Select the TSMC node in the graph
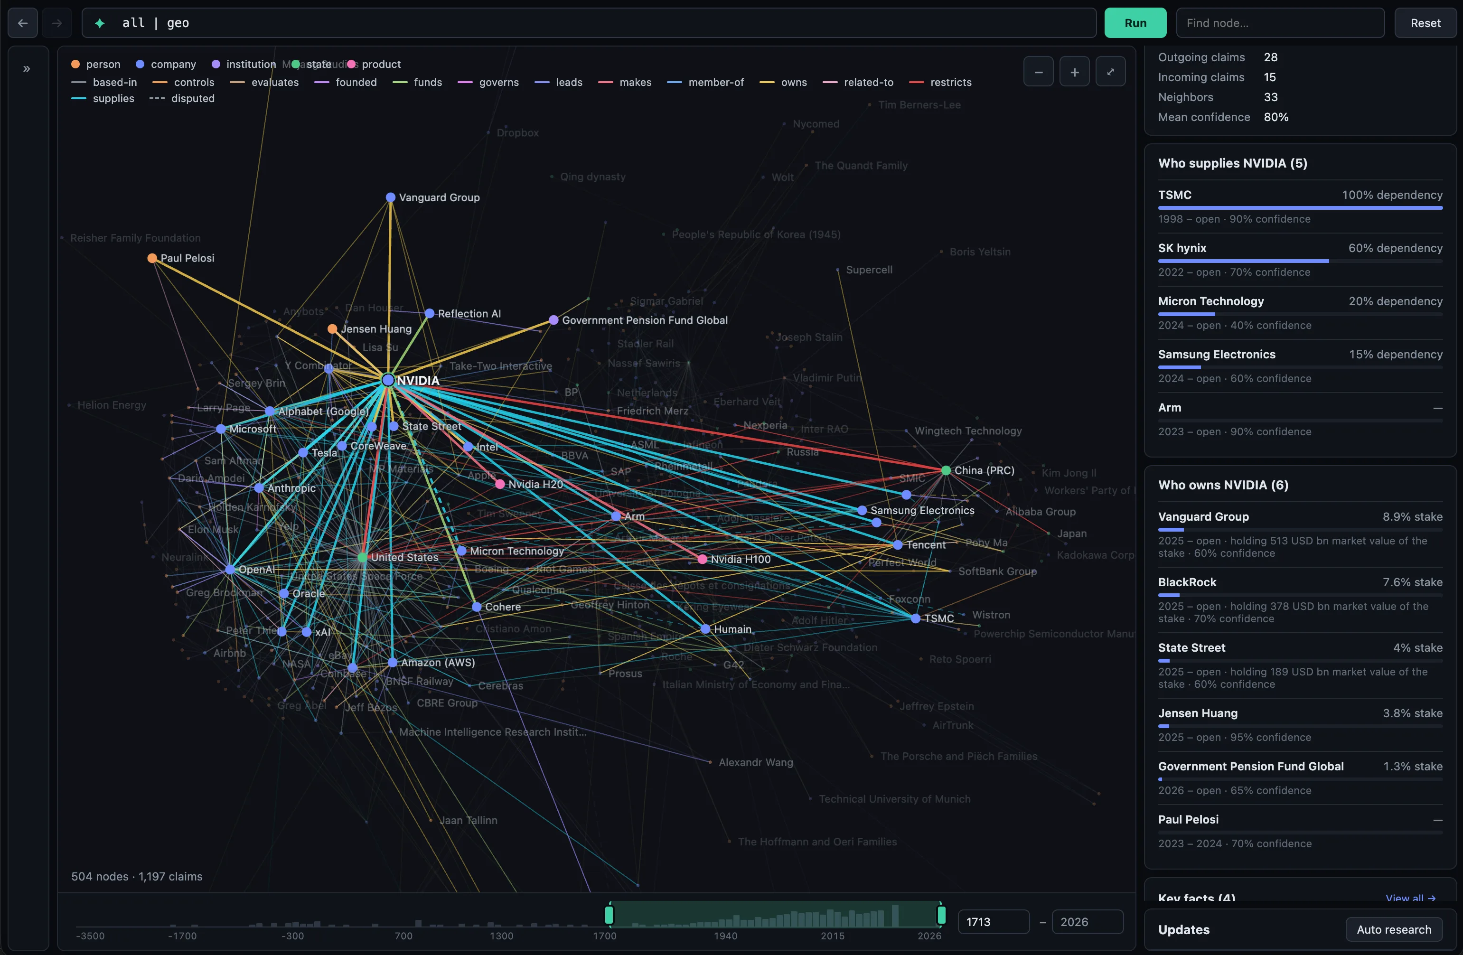The image size is (1463, 955). (915, 618)
